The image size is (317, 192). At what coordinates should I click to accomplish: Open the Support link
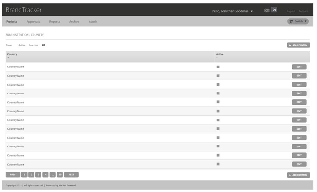click(303, 11)
